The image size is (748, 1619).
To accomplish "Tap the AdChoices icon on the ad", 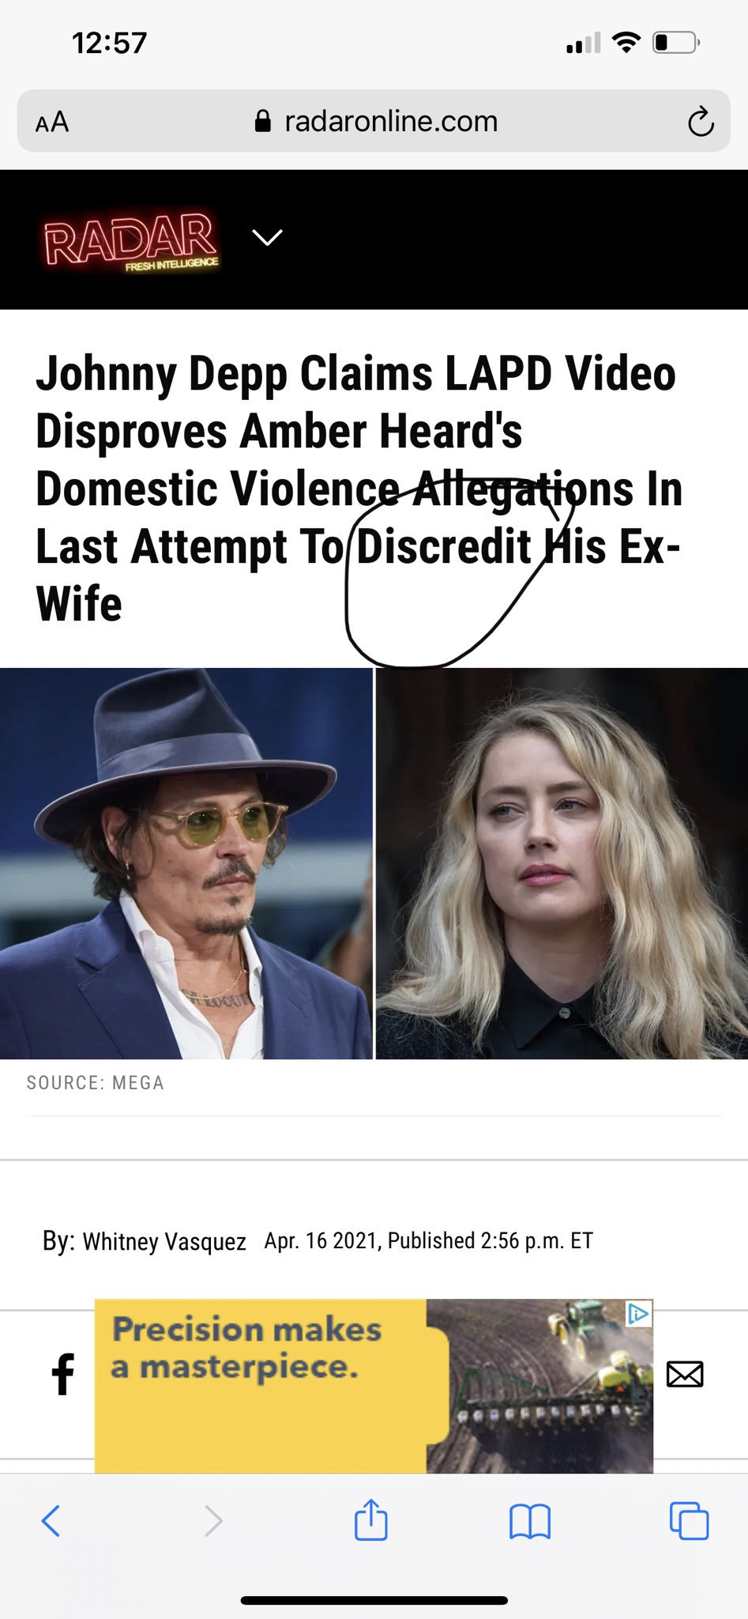I will 638,1314.
